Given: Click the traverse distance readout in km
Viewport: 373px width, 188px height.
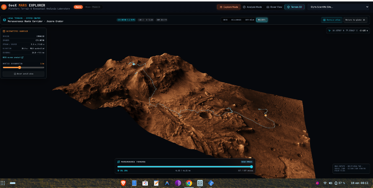Looking at the screenshot, I should (x=183, y=171).
